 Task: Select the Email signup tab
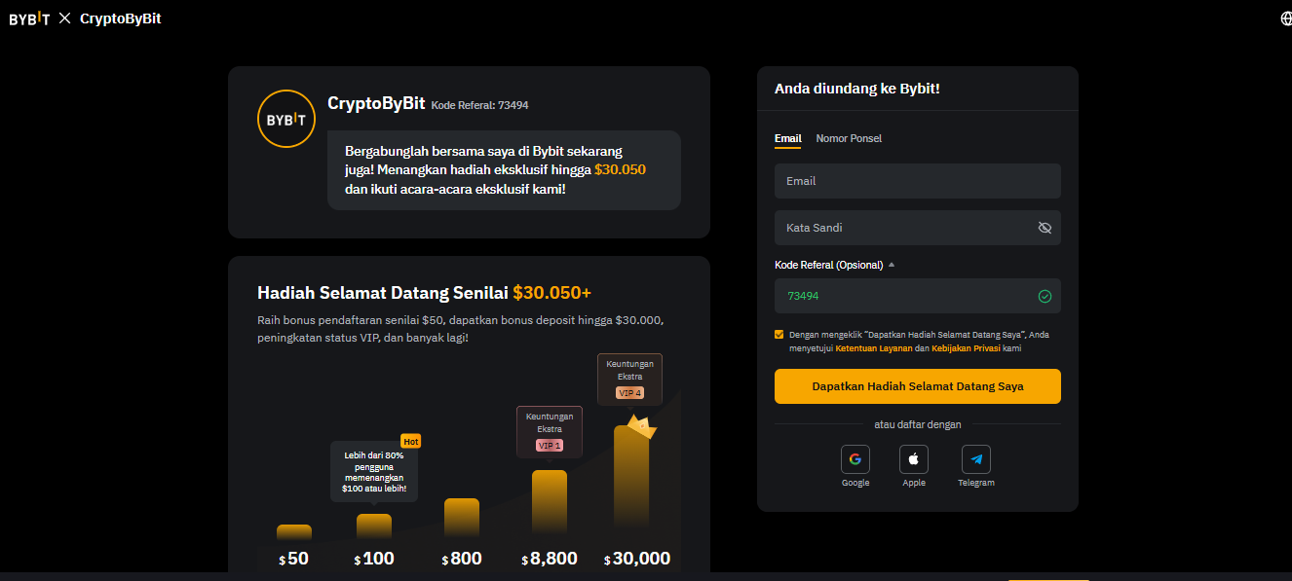(787, 138)
